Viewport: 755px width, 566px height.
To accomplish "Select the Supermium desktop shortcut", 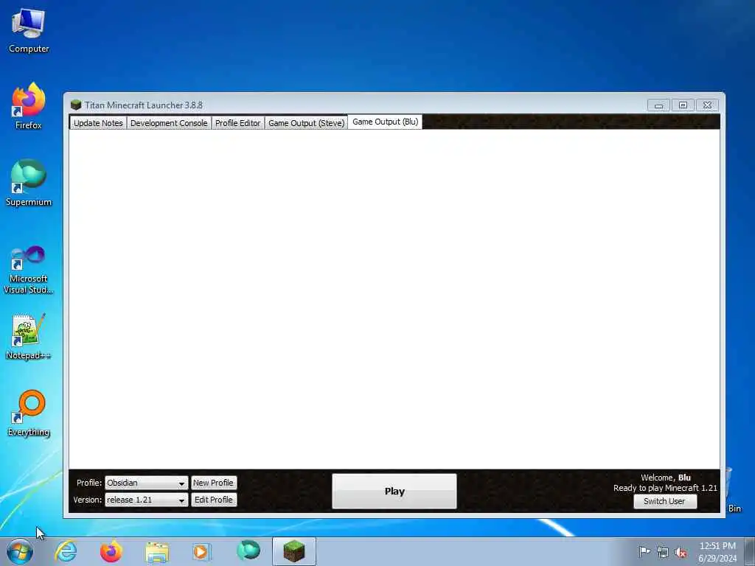I will [x=29, y=183].
